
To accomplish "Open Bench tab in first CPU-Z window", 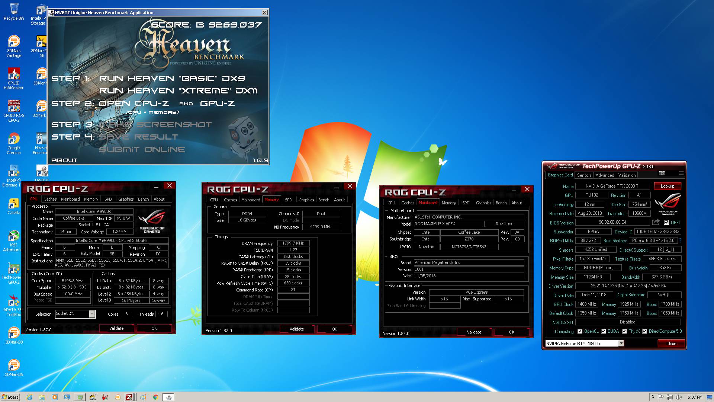I will (144, 199).
